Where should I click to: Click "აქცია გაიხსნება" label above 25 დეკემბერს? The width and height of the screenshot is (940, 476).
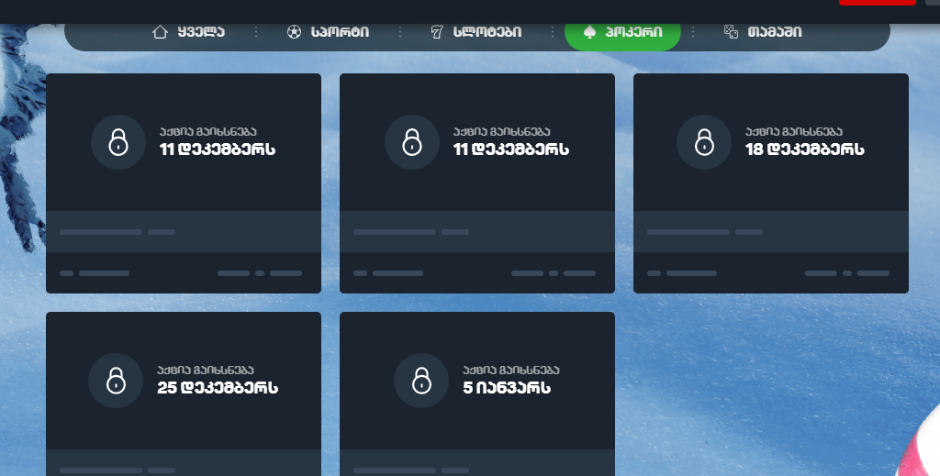206,370
